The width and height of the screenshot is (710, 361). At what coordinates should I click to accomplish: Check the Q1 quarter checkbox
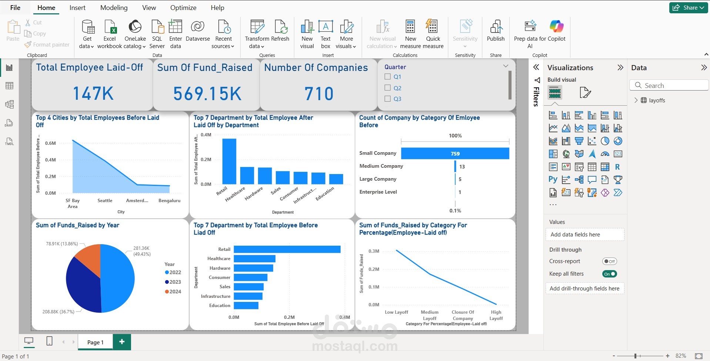click(388, 77)
